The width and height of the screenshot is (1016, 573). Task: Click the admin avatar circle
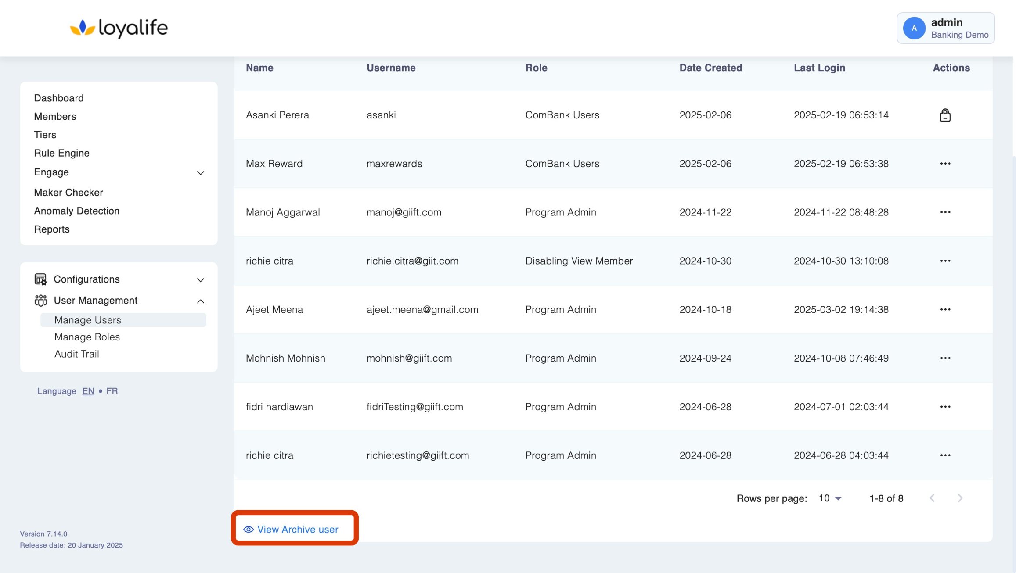(914, 28)
